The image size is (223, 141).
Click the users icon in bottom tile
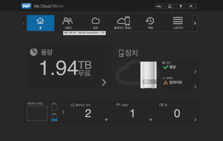(118, 105)
